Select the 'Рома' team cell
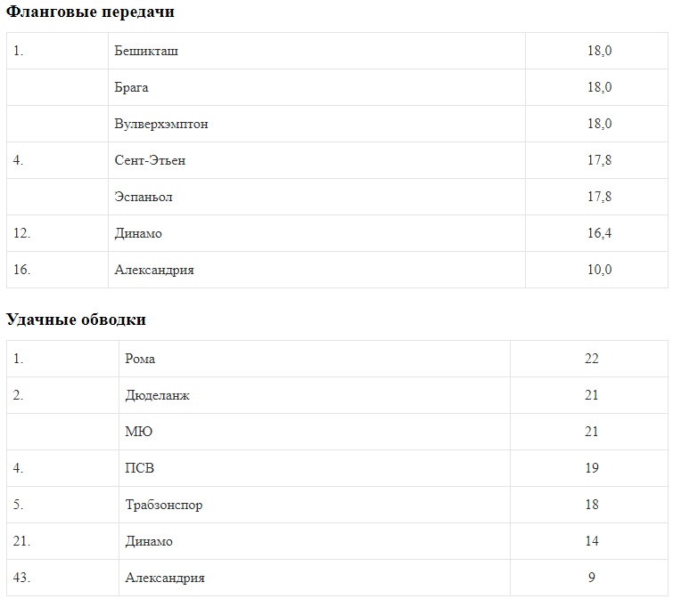 coord(141,359)
